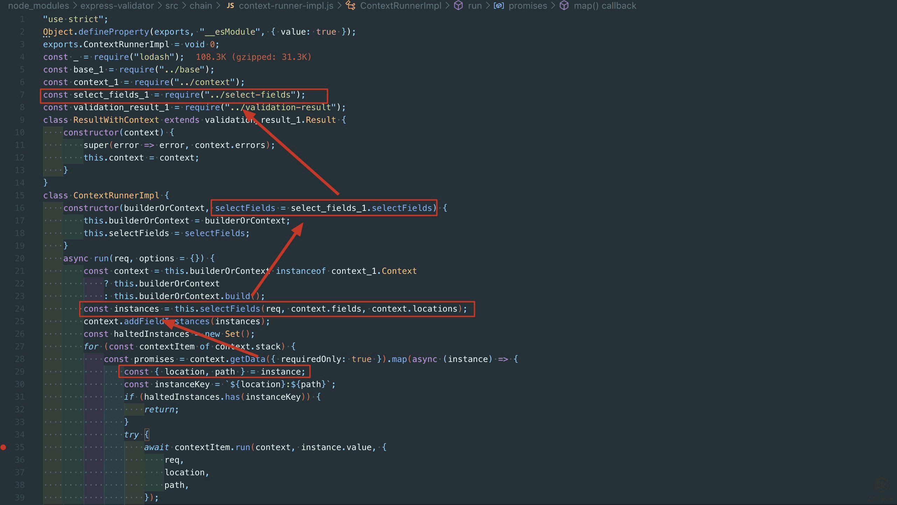Place cursor on the try keyword line 34
Viewport: 897px width, 505px height.
[132, 435]
